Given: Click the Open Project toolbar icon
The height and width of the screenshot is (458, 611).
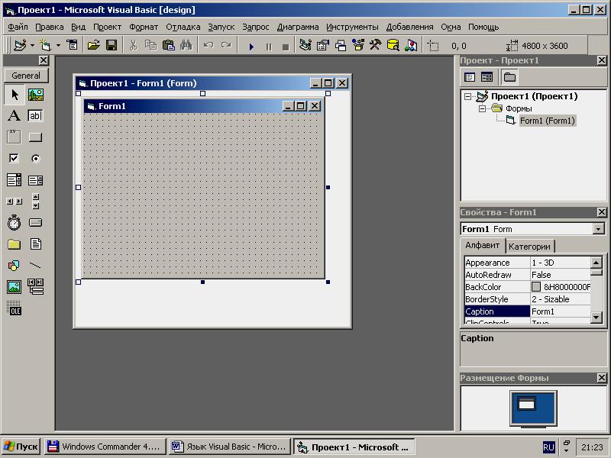Looking at the screenshot, I should (93, 46).
